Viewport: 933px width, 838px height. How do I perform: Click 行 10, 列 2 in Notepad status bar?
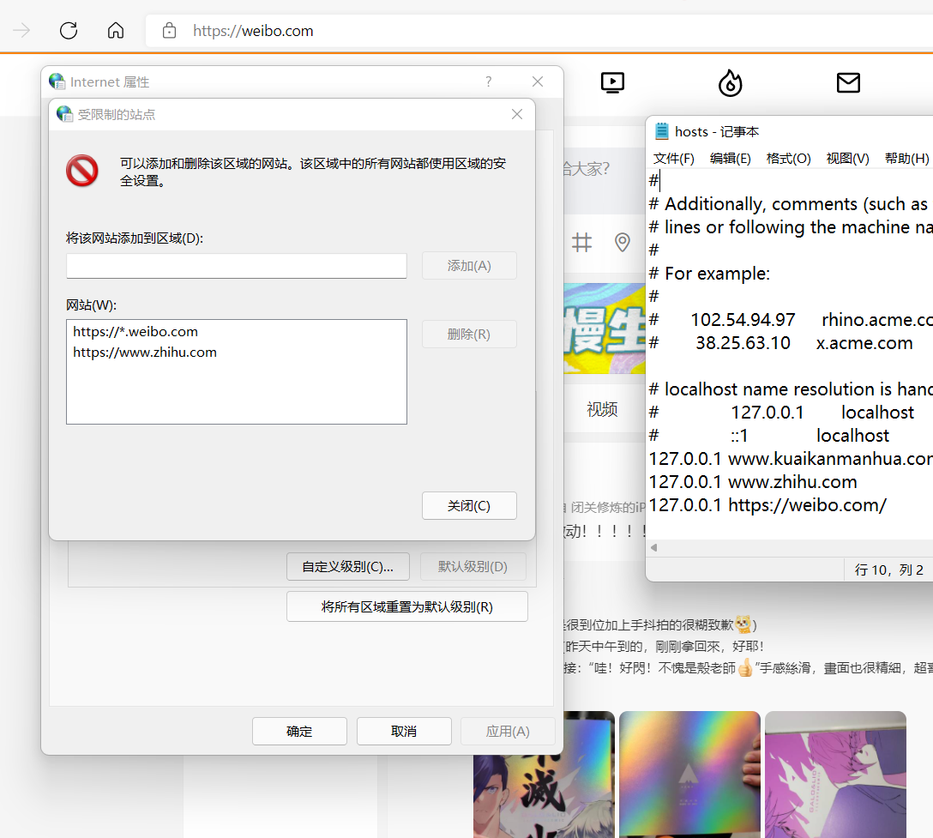(888, 570)
